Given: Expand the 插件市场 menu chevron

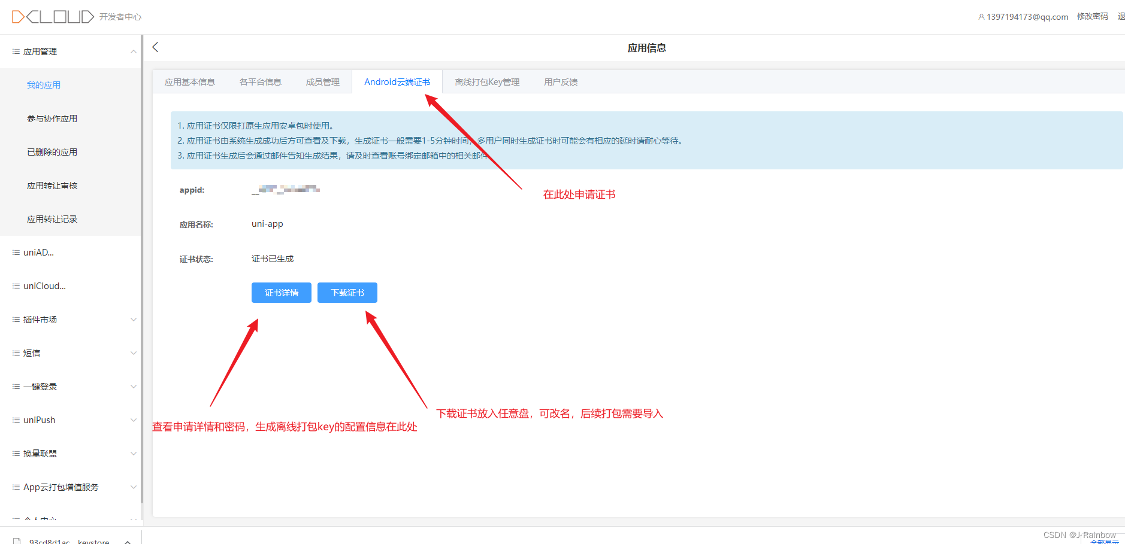Looking at the screenshot, I should 134,320.
